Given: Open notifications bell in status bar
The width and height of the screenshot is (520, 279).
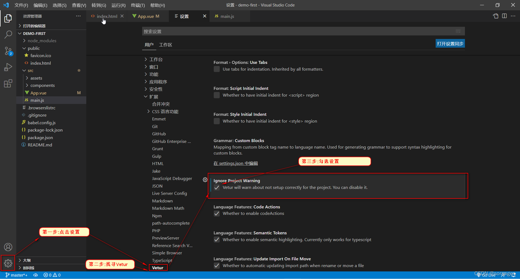Looking at the screenshot, I should pyautogui.click(x=513, y=275).
